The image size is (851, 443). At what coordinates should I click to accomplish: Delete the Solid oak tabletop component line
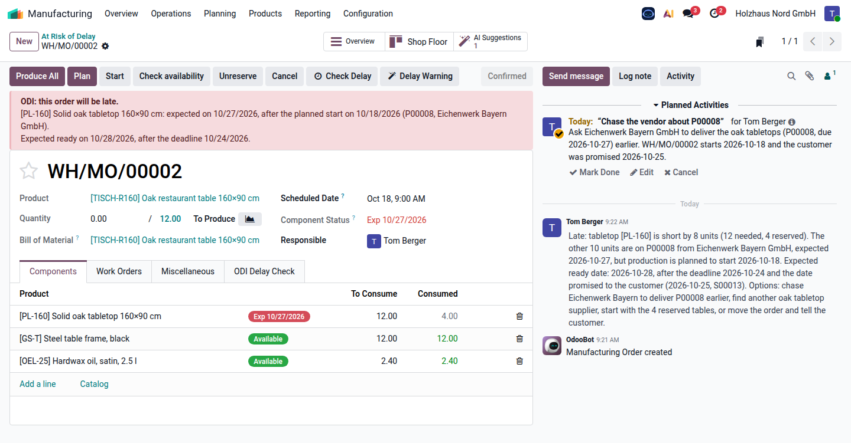coord(519,316)
